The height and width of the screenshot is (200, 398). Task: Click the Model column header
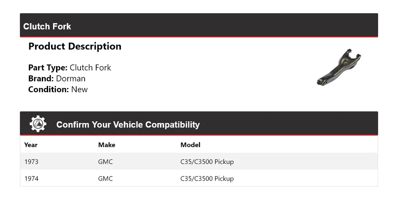(190, 145)
